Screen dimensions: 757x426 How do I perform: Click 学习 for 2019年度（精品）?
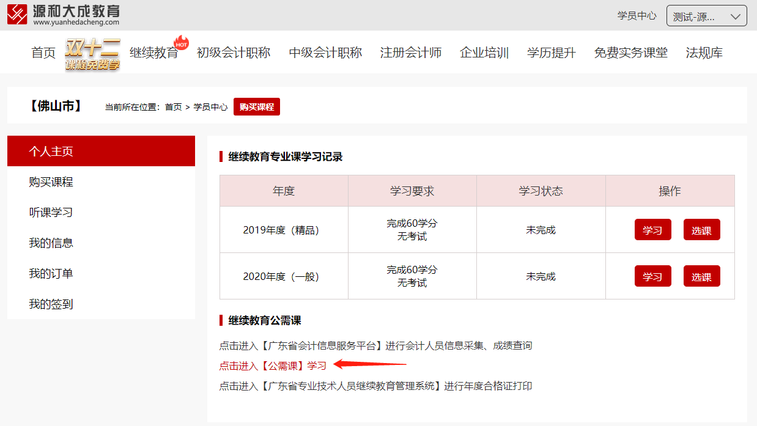point(652,230)
